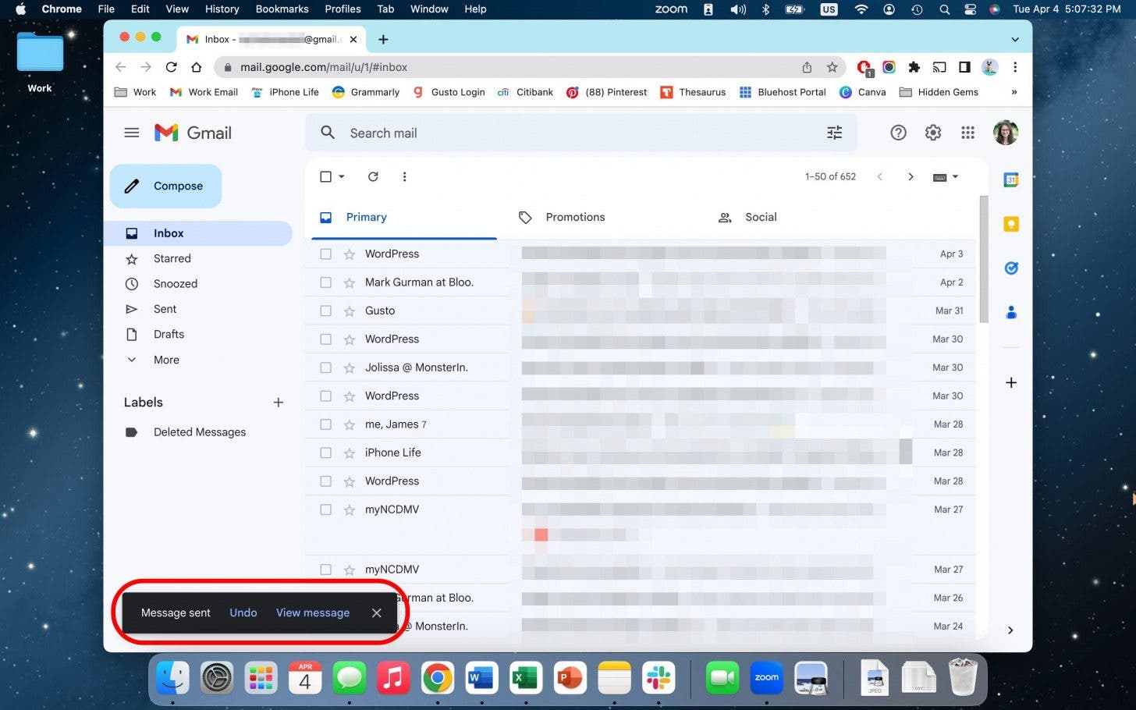The image size is (1136, 710).
Task: Open Google Tasks in side panel
Action: pyautogui.click(x=1010, y=268)
